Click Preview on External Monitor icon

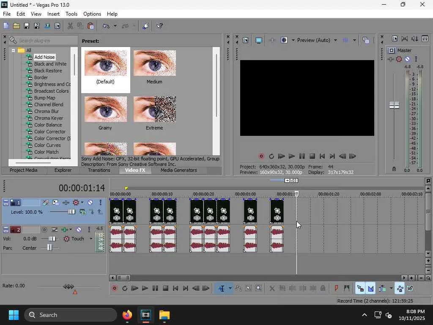(259, 40)
